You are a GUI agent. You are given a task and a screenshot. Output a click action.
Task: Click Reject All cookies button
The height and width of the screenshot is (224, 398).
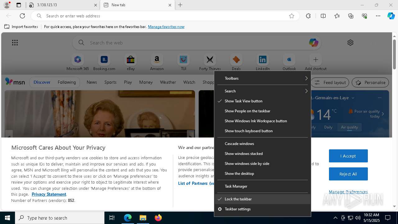[348, 174]
